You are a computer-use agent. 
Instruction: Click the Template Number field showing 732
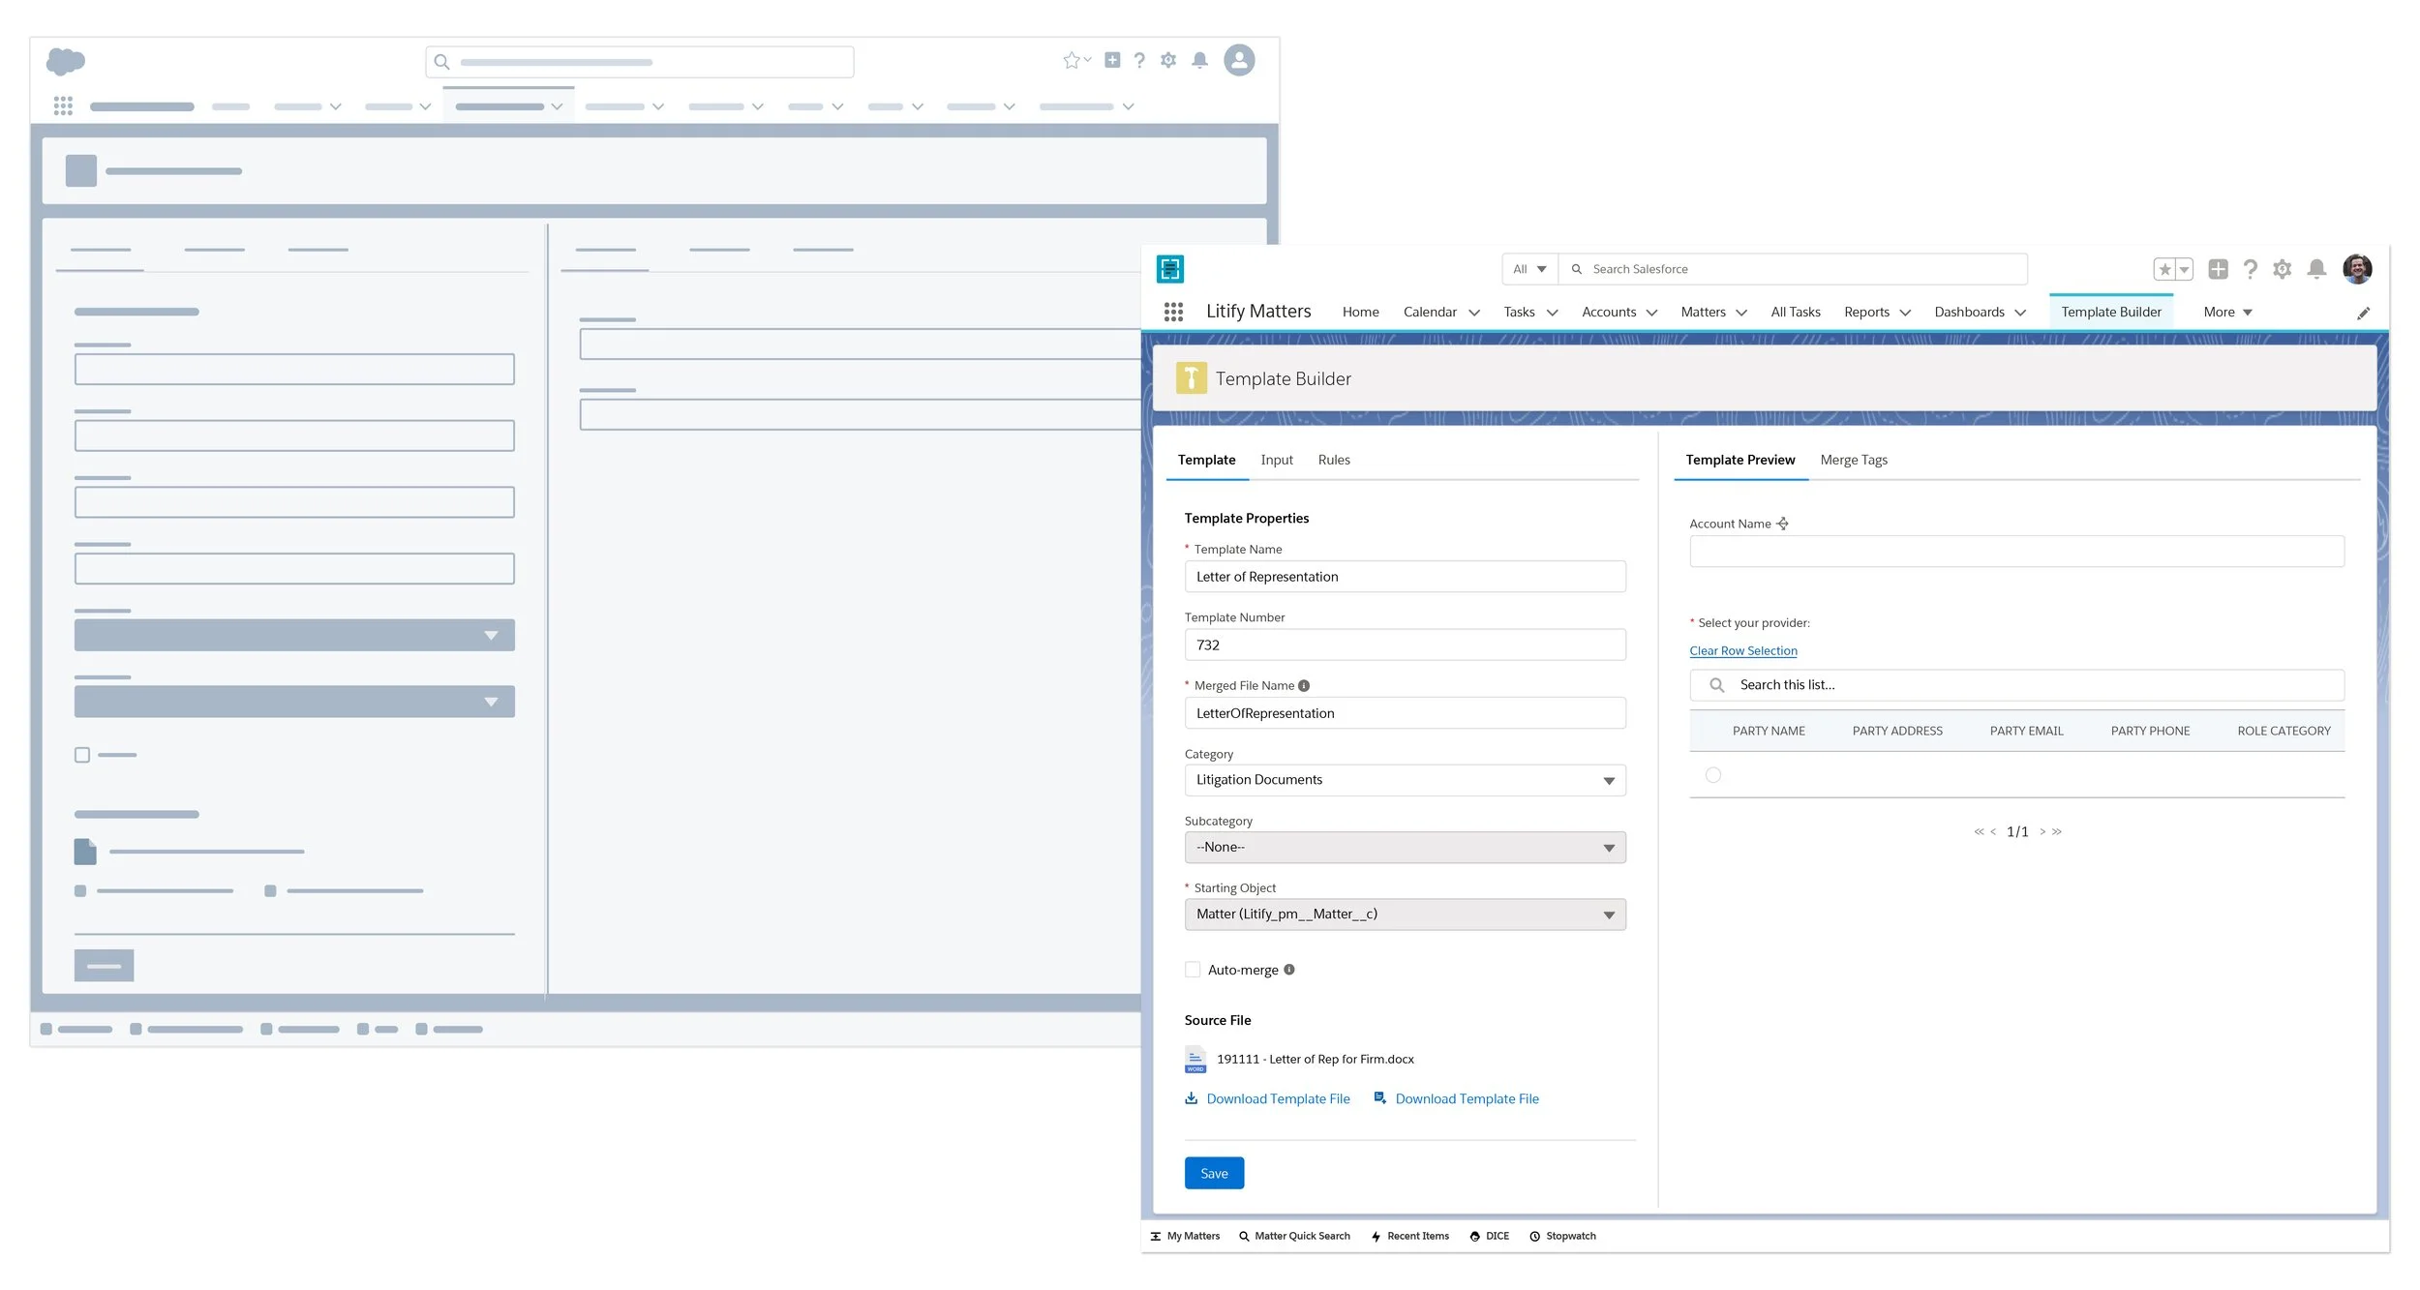tap(1405, 645)
